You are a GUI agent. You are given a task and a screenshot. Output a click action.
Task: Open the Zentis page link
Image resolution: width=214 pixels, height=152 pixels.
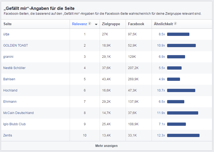(x=8, y=135)
